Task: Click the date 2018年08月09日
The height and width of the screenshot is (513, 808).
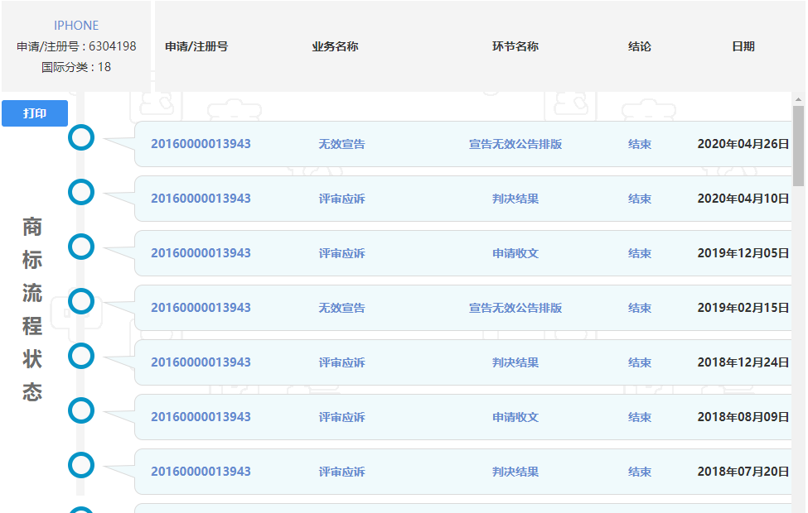Action: click(x=743, y=417)
